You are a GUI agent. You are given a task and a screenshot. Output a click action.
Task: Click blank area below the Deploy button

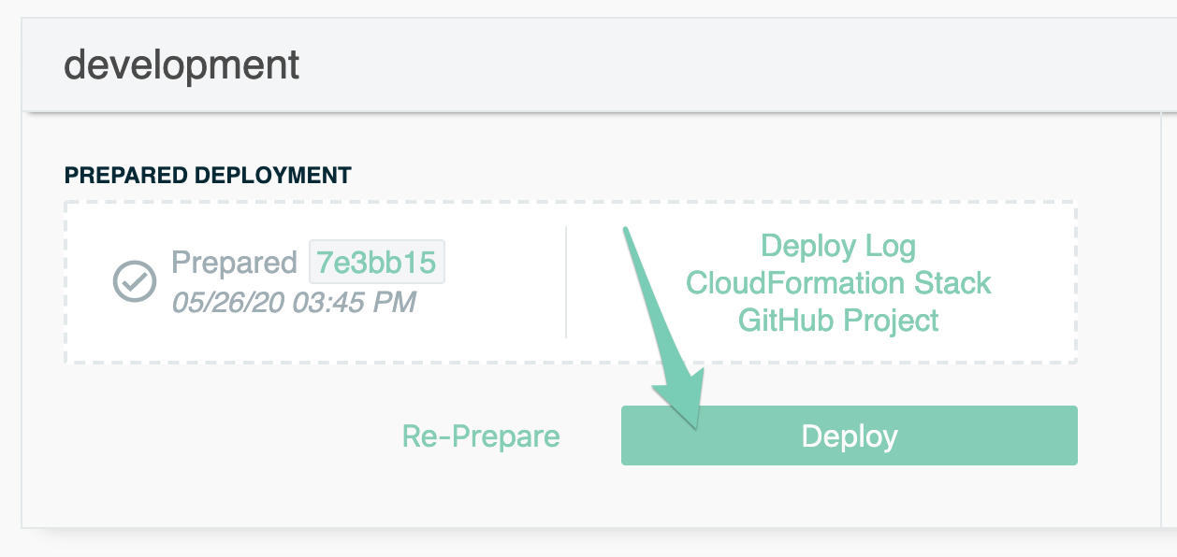850,497
